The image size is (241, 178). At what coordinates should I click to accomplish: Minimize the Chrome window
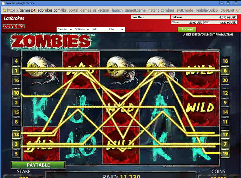[222, 3]
